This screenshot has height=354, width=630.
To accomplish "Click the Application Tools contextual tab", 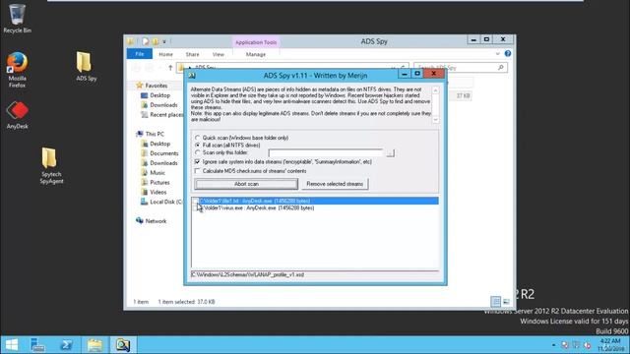I will tap(256, 42).
